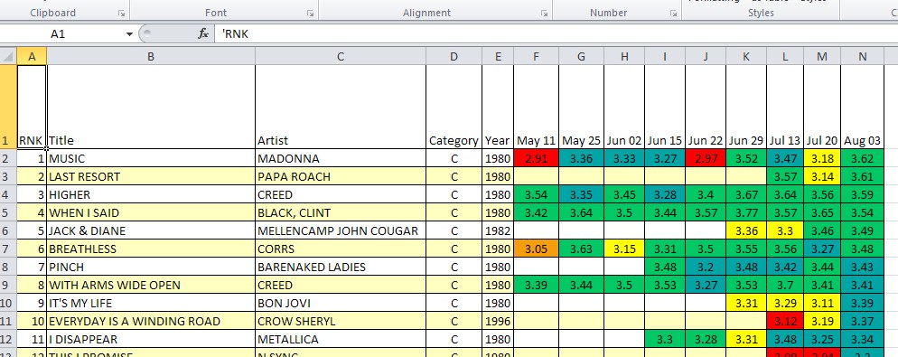Select the MELLENCAMP JOHN COUGAR cell
The image size is (898, 357).
point(341,231)
